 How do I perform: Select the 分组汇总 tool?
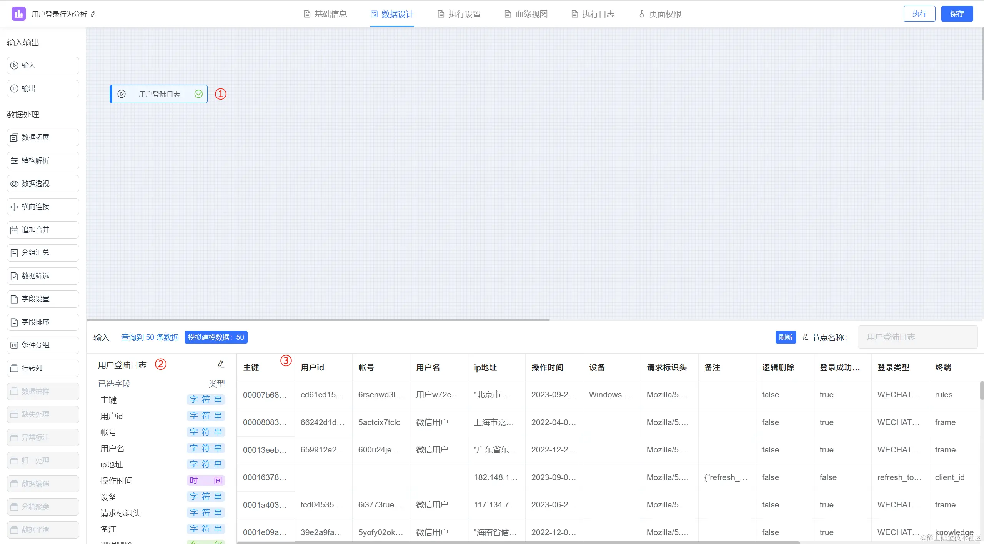point(43,253)
